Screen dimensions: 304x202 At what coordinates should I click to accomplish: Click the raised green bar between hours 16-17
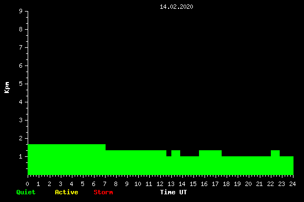click(x=210, y=162)
